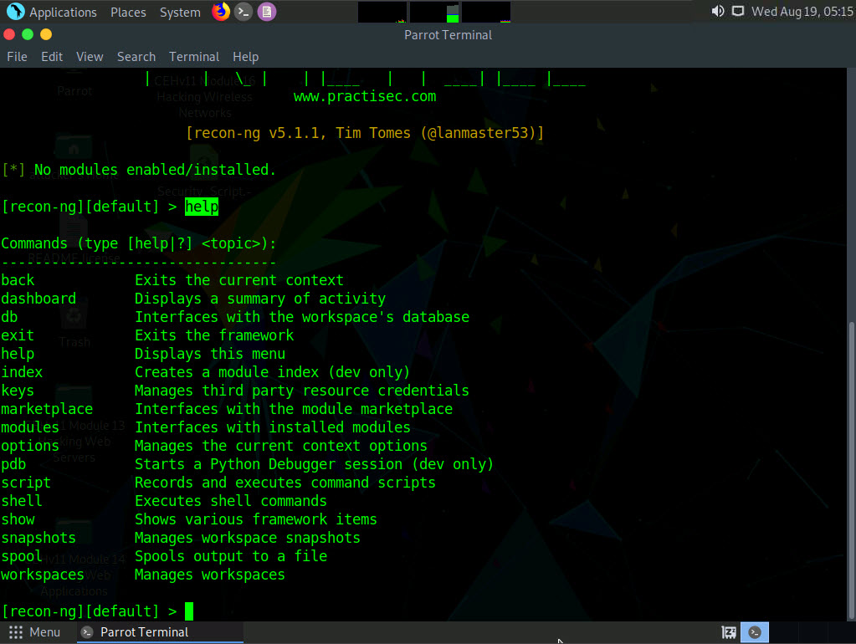Open system monitor graph with tall green bar
Image resolution: width=856 pixels, height=644 pixels.
(434, 12)
